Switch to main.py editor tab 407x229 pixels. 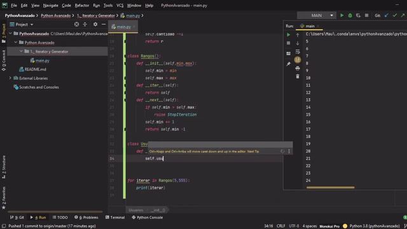(x=123, y=27)
